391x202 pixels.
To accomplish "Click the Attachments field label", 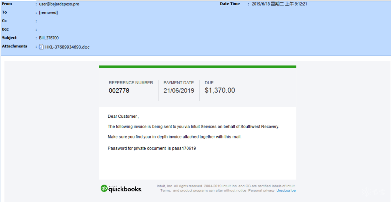I will point(15,46).
